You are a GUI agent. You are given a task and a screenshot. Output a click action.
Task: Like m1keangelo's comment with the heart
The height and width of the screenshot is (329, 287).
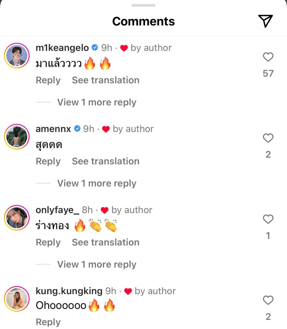pos(268,57)
